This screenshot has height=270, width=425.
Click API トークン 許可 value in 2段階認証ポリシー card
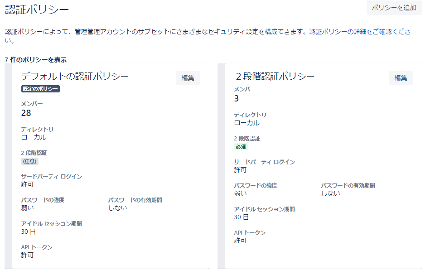[240, 241]
